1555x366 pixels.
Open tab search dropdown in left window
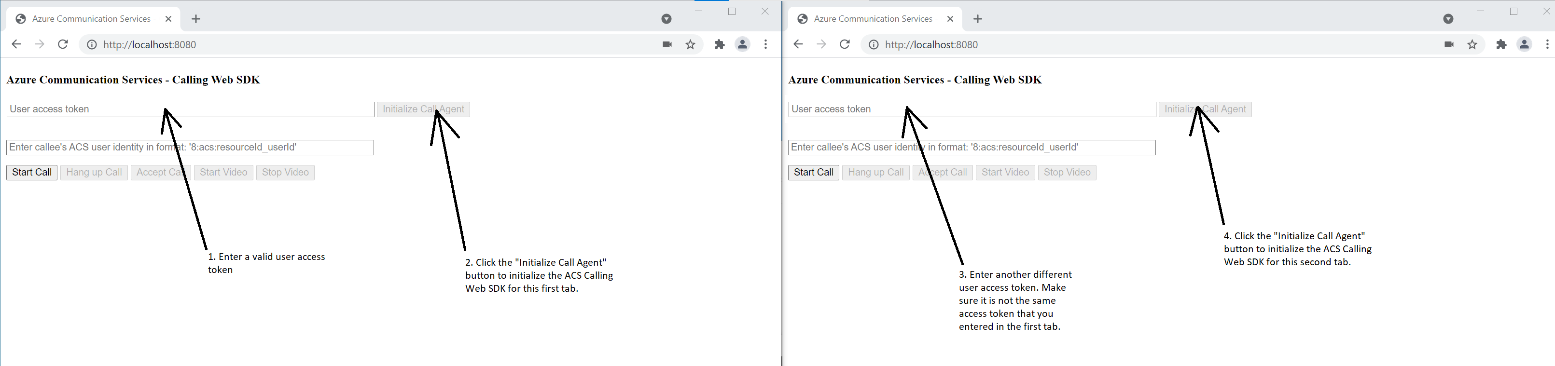point(666,19)
